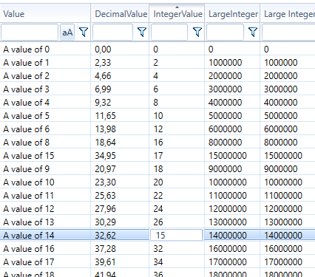The image size is (315, 277).
Task: Click the DecimalValue cell 23,30
Action: pos(120,182)
